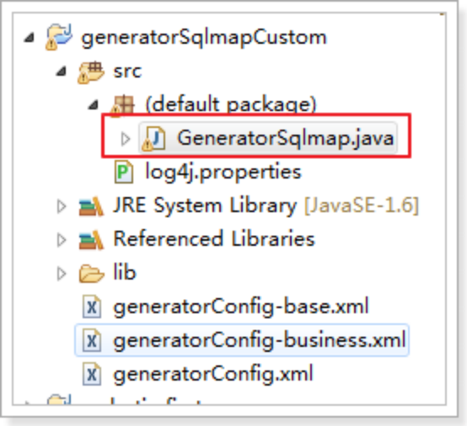Click the Referenced Libraries icon
This screenshot has width=467, height=426.
[x=91, y=239]
